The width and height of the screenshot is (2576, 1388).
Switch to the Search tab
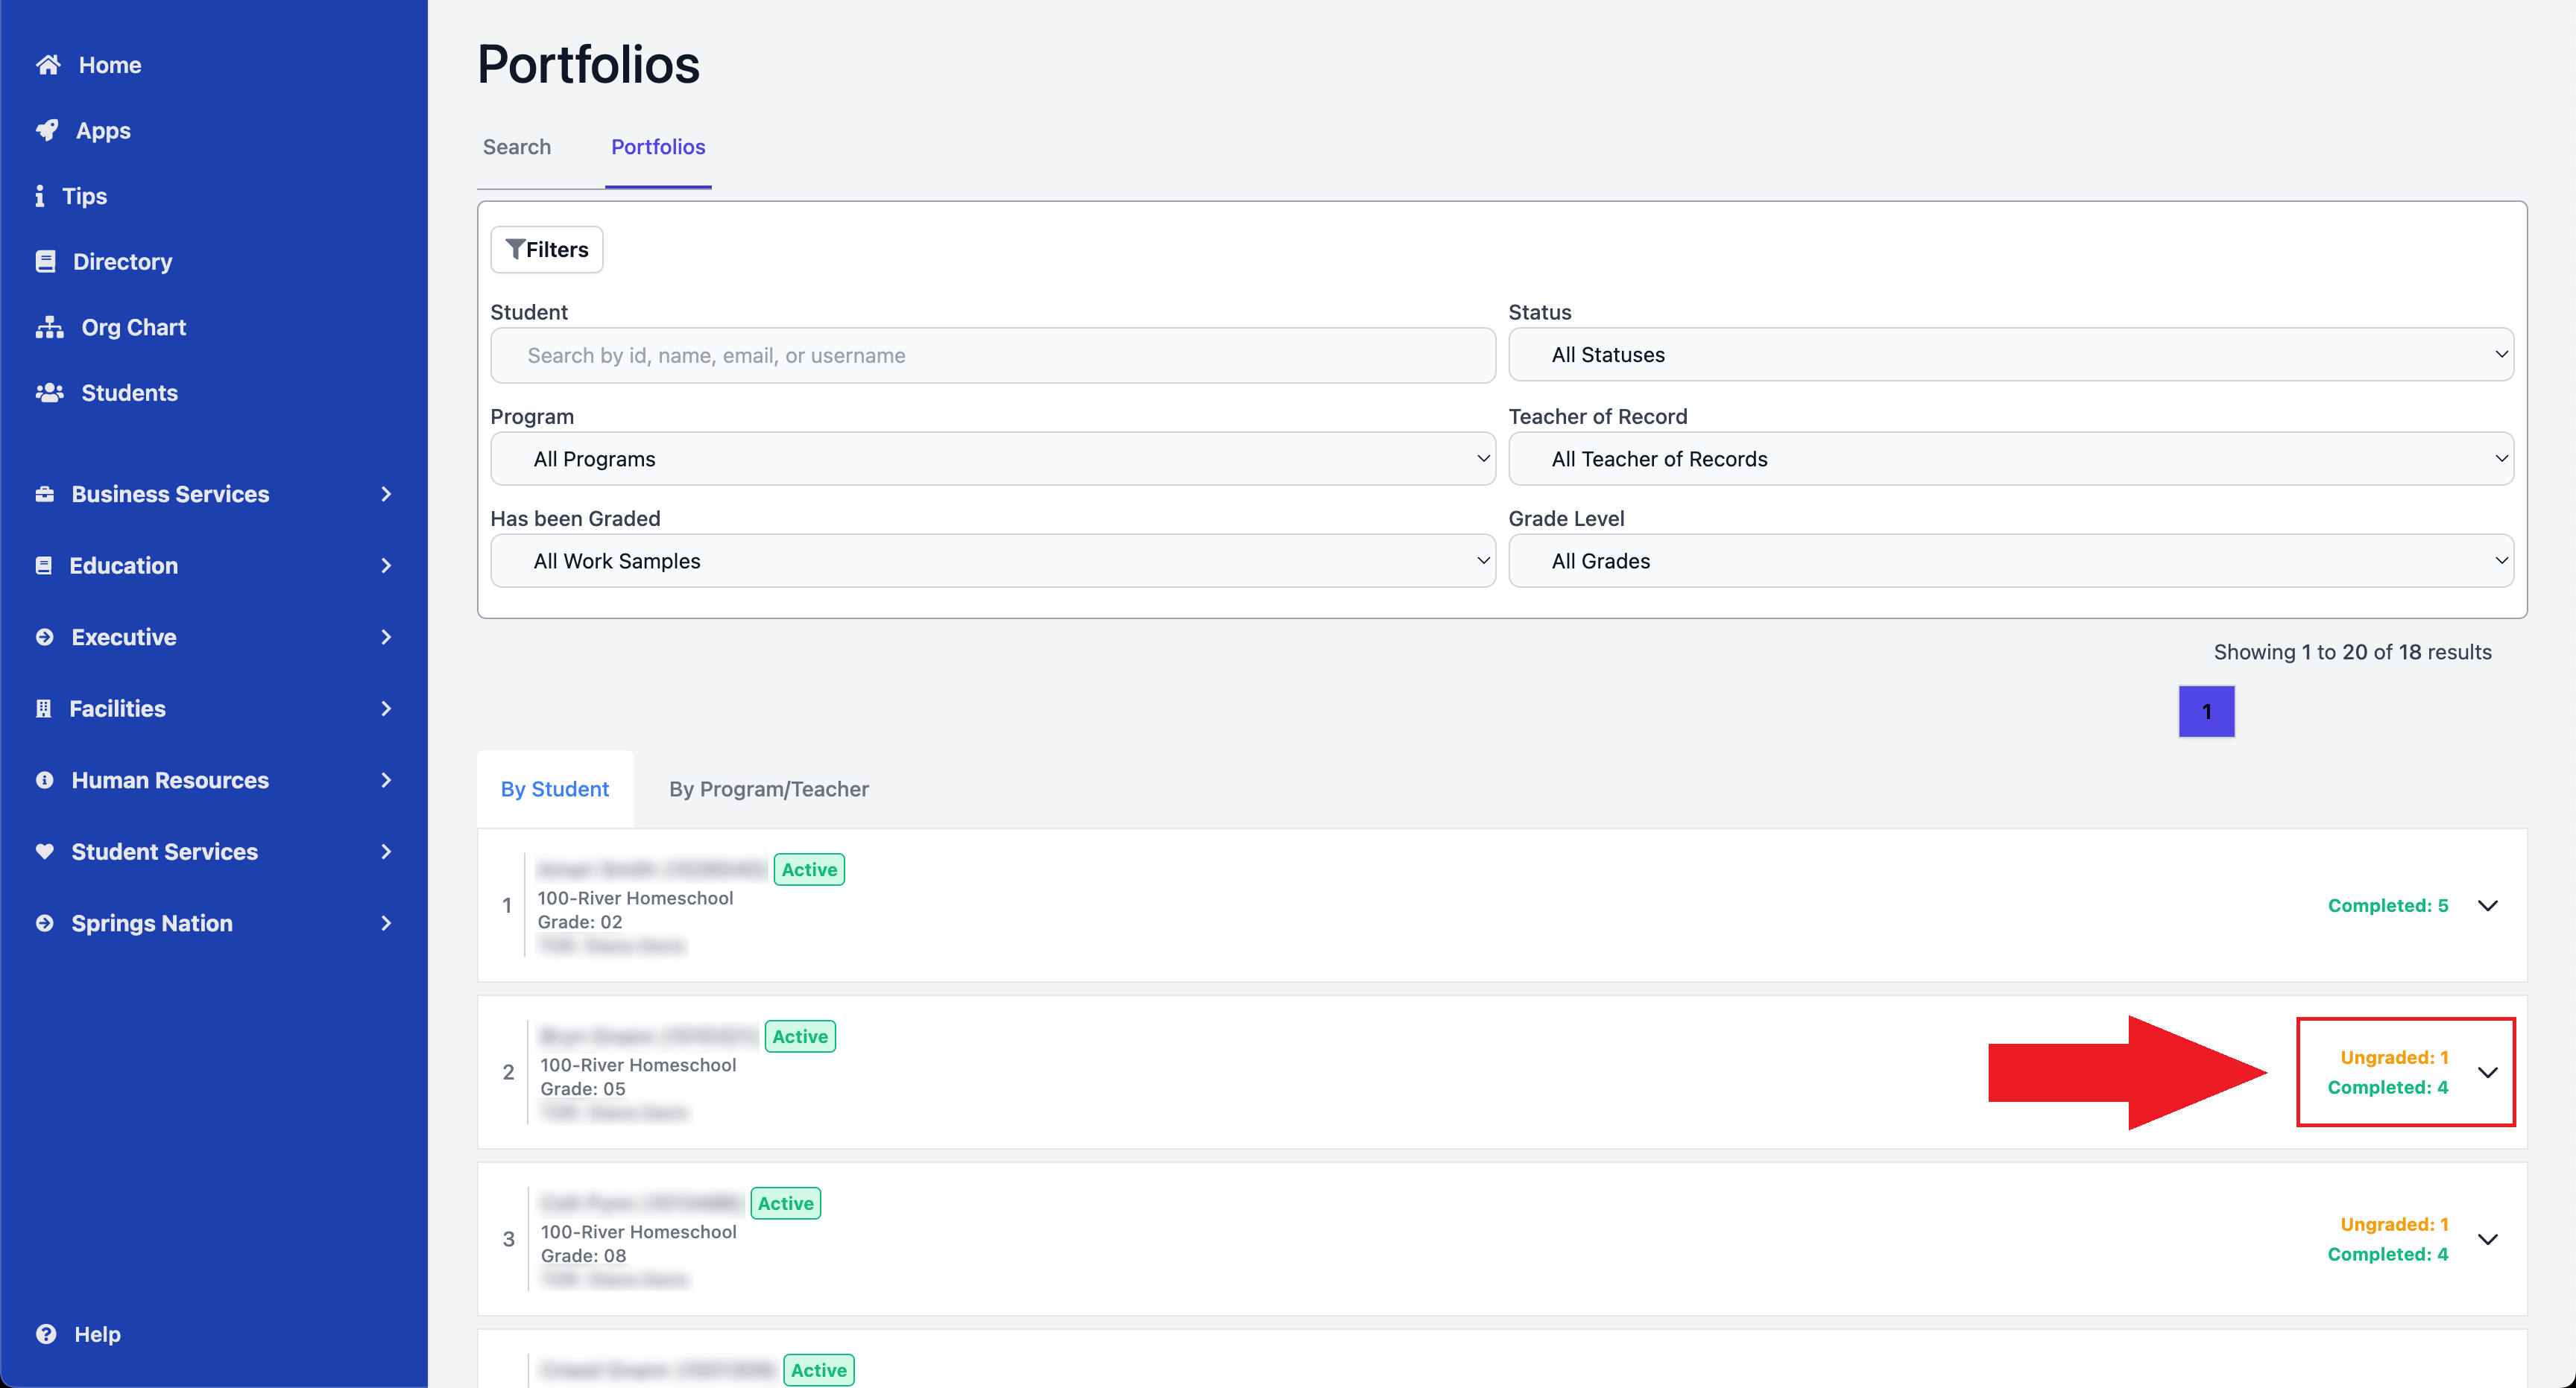point(516,147)
